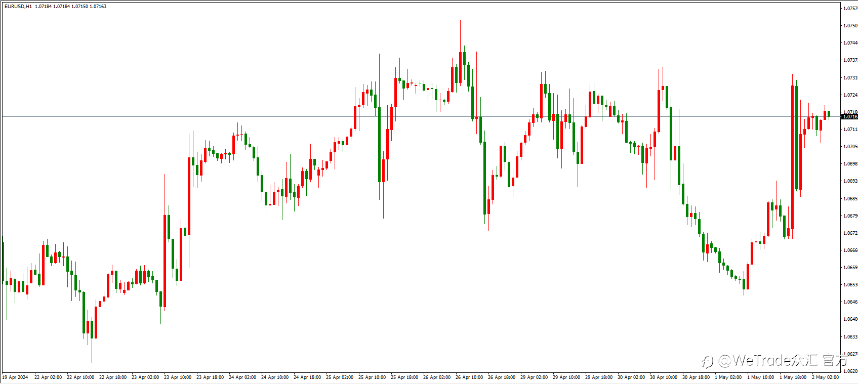
Task: Select the 29 Apr 02:00 time label
Action: tap(534, 377)
